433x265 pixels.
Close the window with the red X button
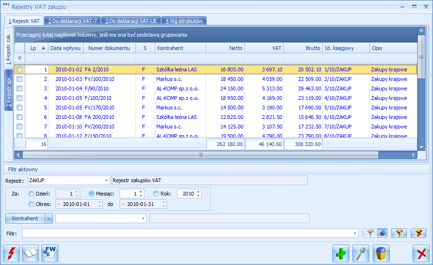tap(421, 253)
